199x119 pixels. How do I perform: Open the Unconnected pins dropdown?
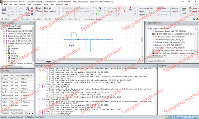(147, 8)
